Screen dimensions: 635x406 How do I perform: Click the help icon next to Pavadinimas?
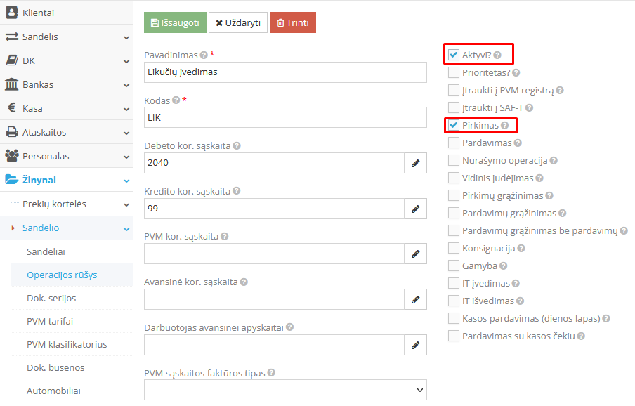pyautogui.click(x=204, y=55)
